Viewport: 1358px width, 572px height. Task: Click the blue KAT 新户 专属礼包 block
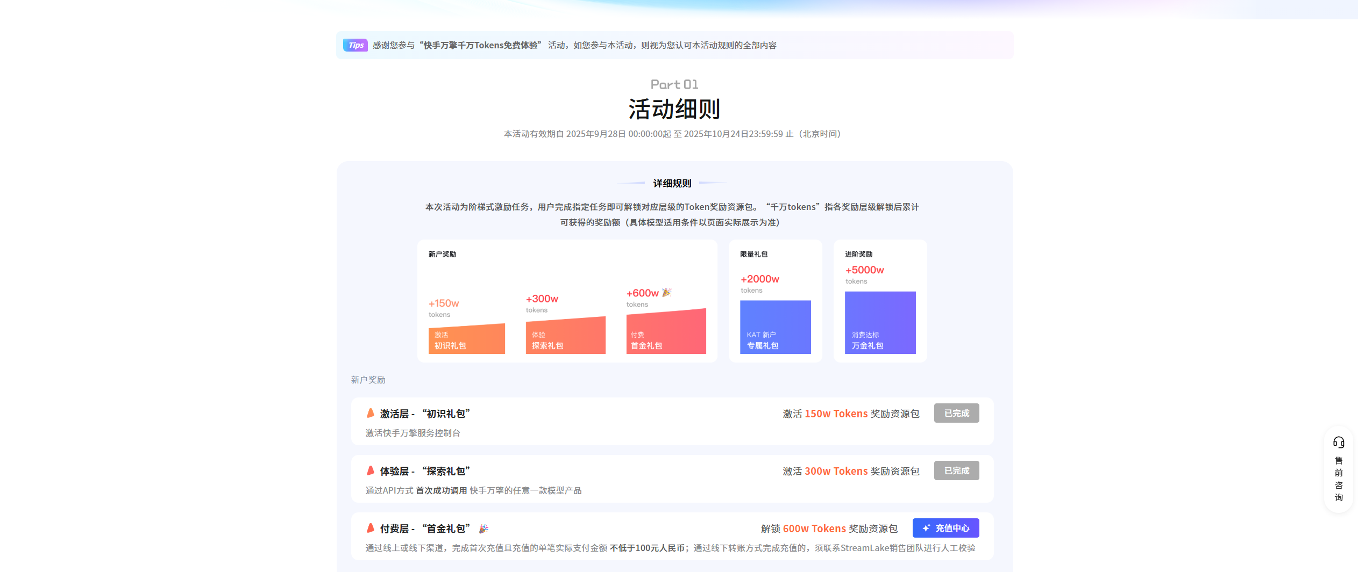pos(775,327)
